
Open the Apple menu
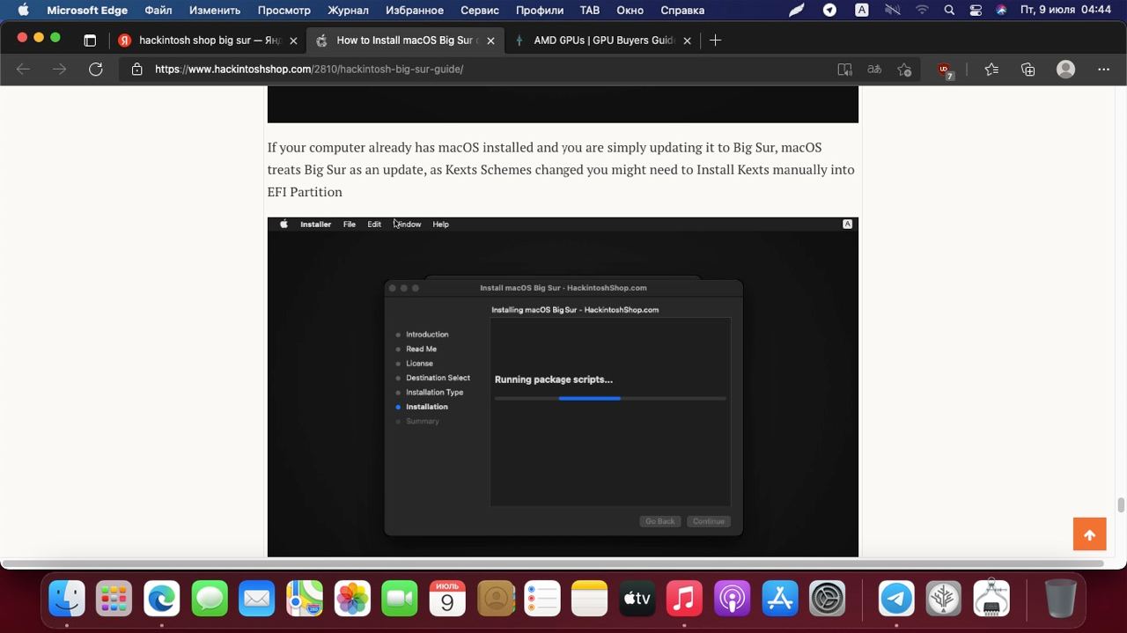click(x=23, y=10)
